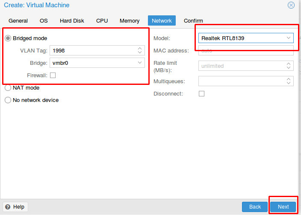Open the Memory tab
The height and width of the screenshot is (215, 301).
(x=130, y=20)
